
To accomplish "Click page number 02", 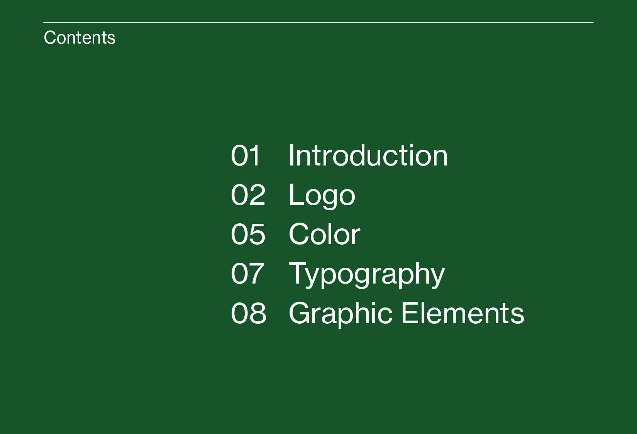I will [248, 195].
